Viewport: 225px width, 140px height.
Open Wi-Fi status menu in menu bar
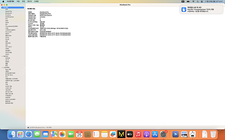193,1
